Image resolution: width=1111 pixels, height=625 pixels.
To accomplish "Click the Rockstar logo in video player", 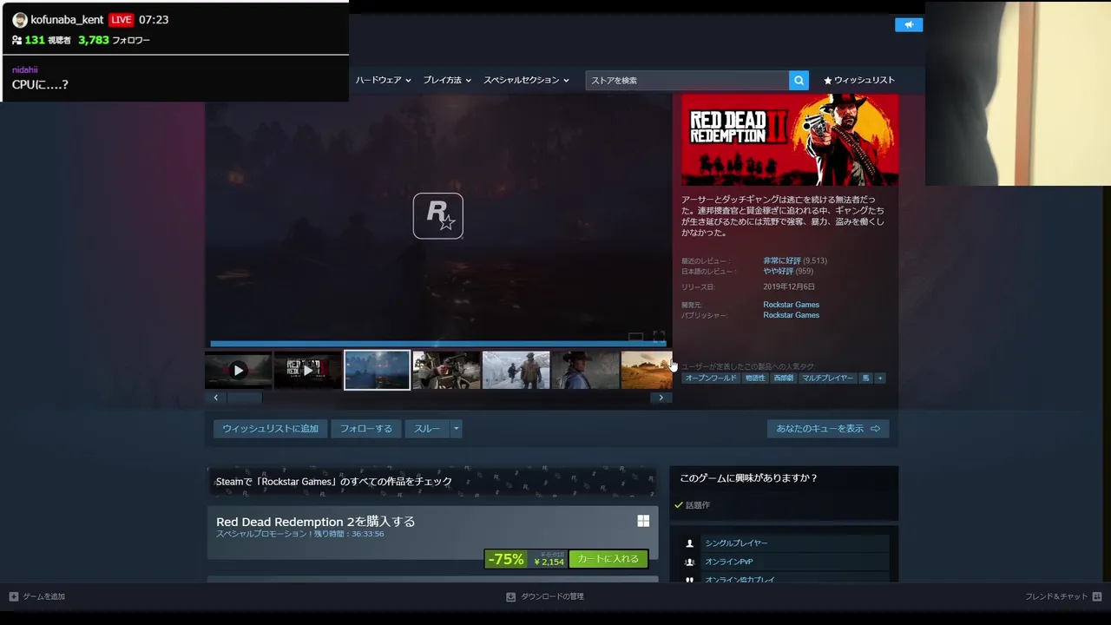I will pyautogui.click(x=437, y=215).
